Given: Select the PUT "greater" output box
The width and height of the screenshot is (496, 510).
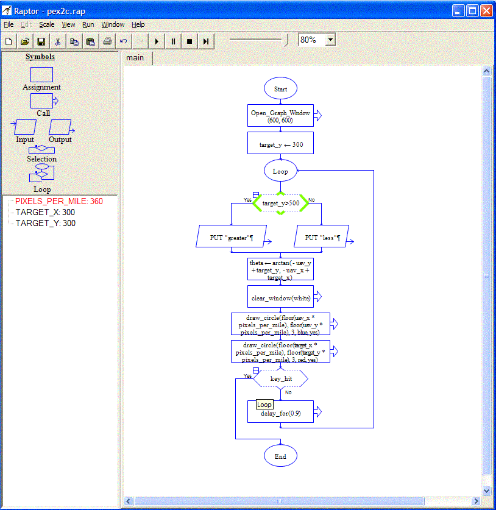Looking at the screenshot, I should [232, 236].
